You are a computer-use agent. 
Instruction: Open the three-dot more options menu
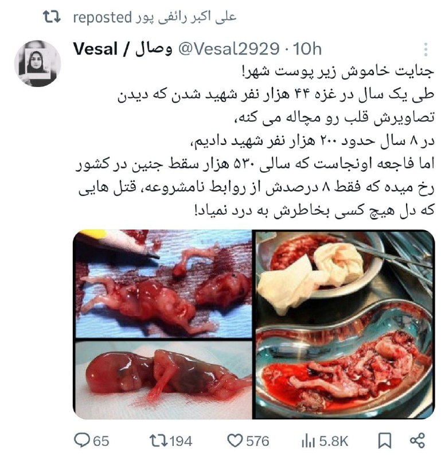[426, 50]
